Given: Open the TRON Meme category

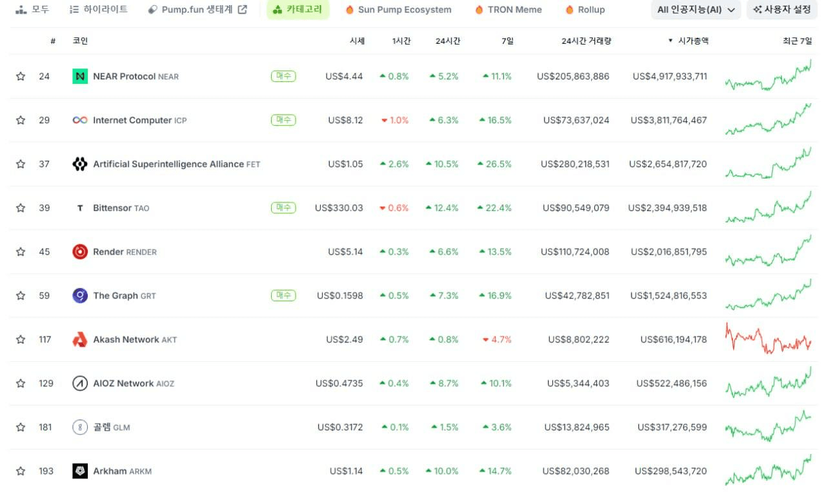Looking at the screenshot, I should [x=509, y=10].
